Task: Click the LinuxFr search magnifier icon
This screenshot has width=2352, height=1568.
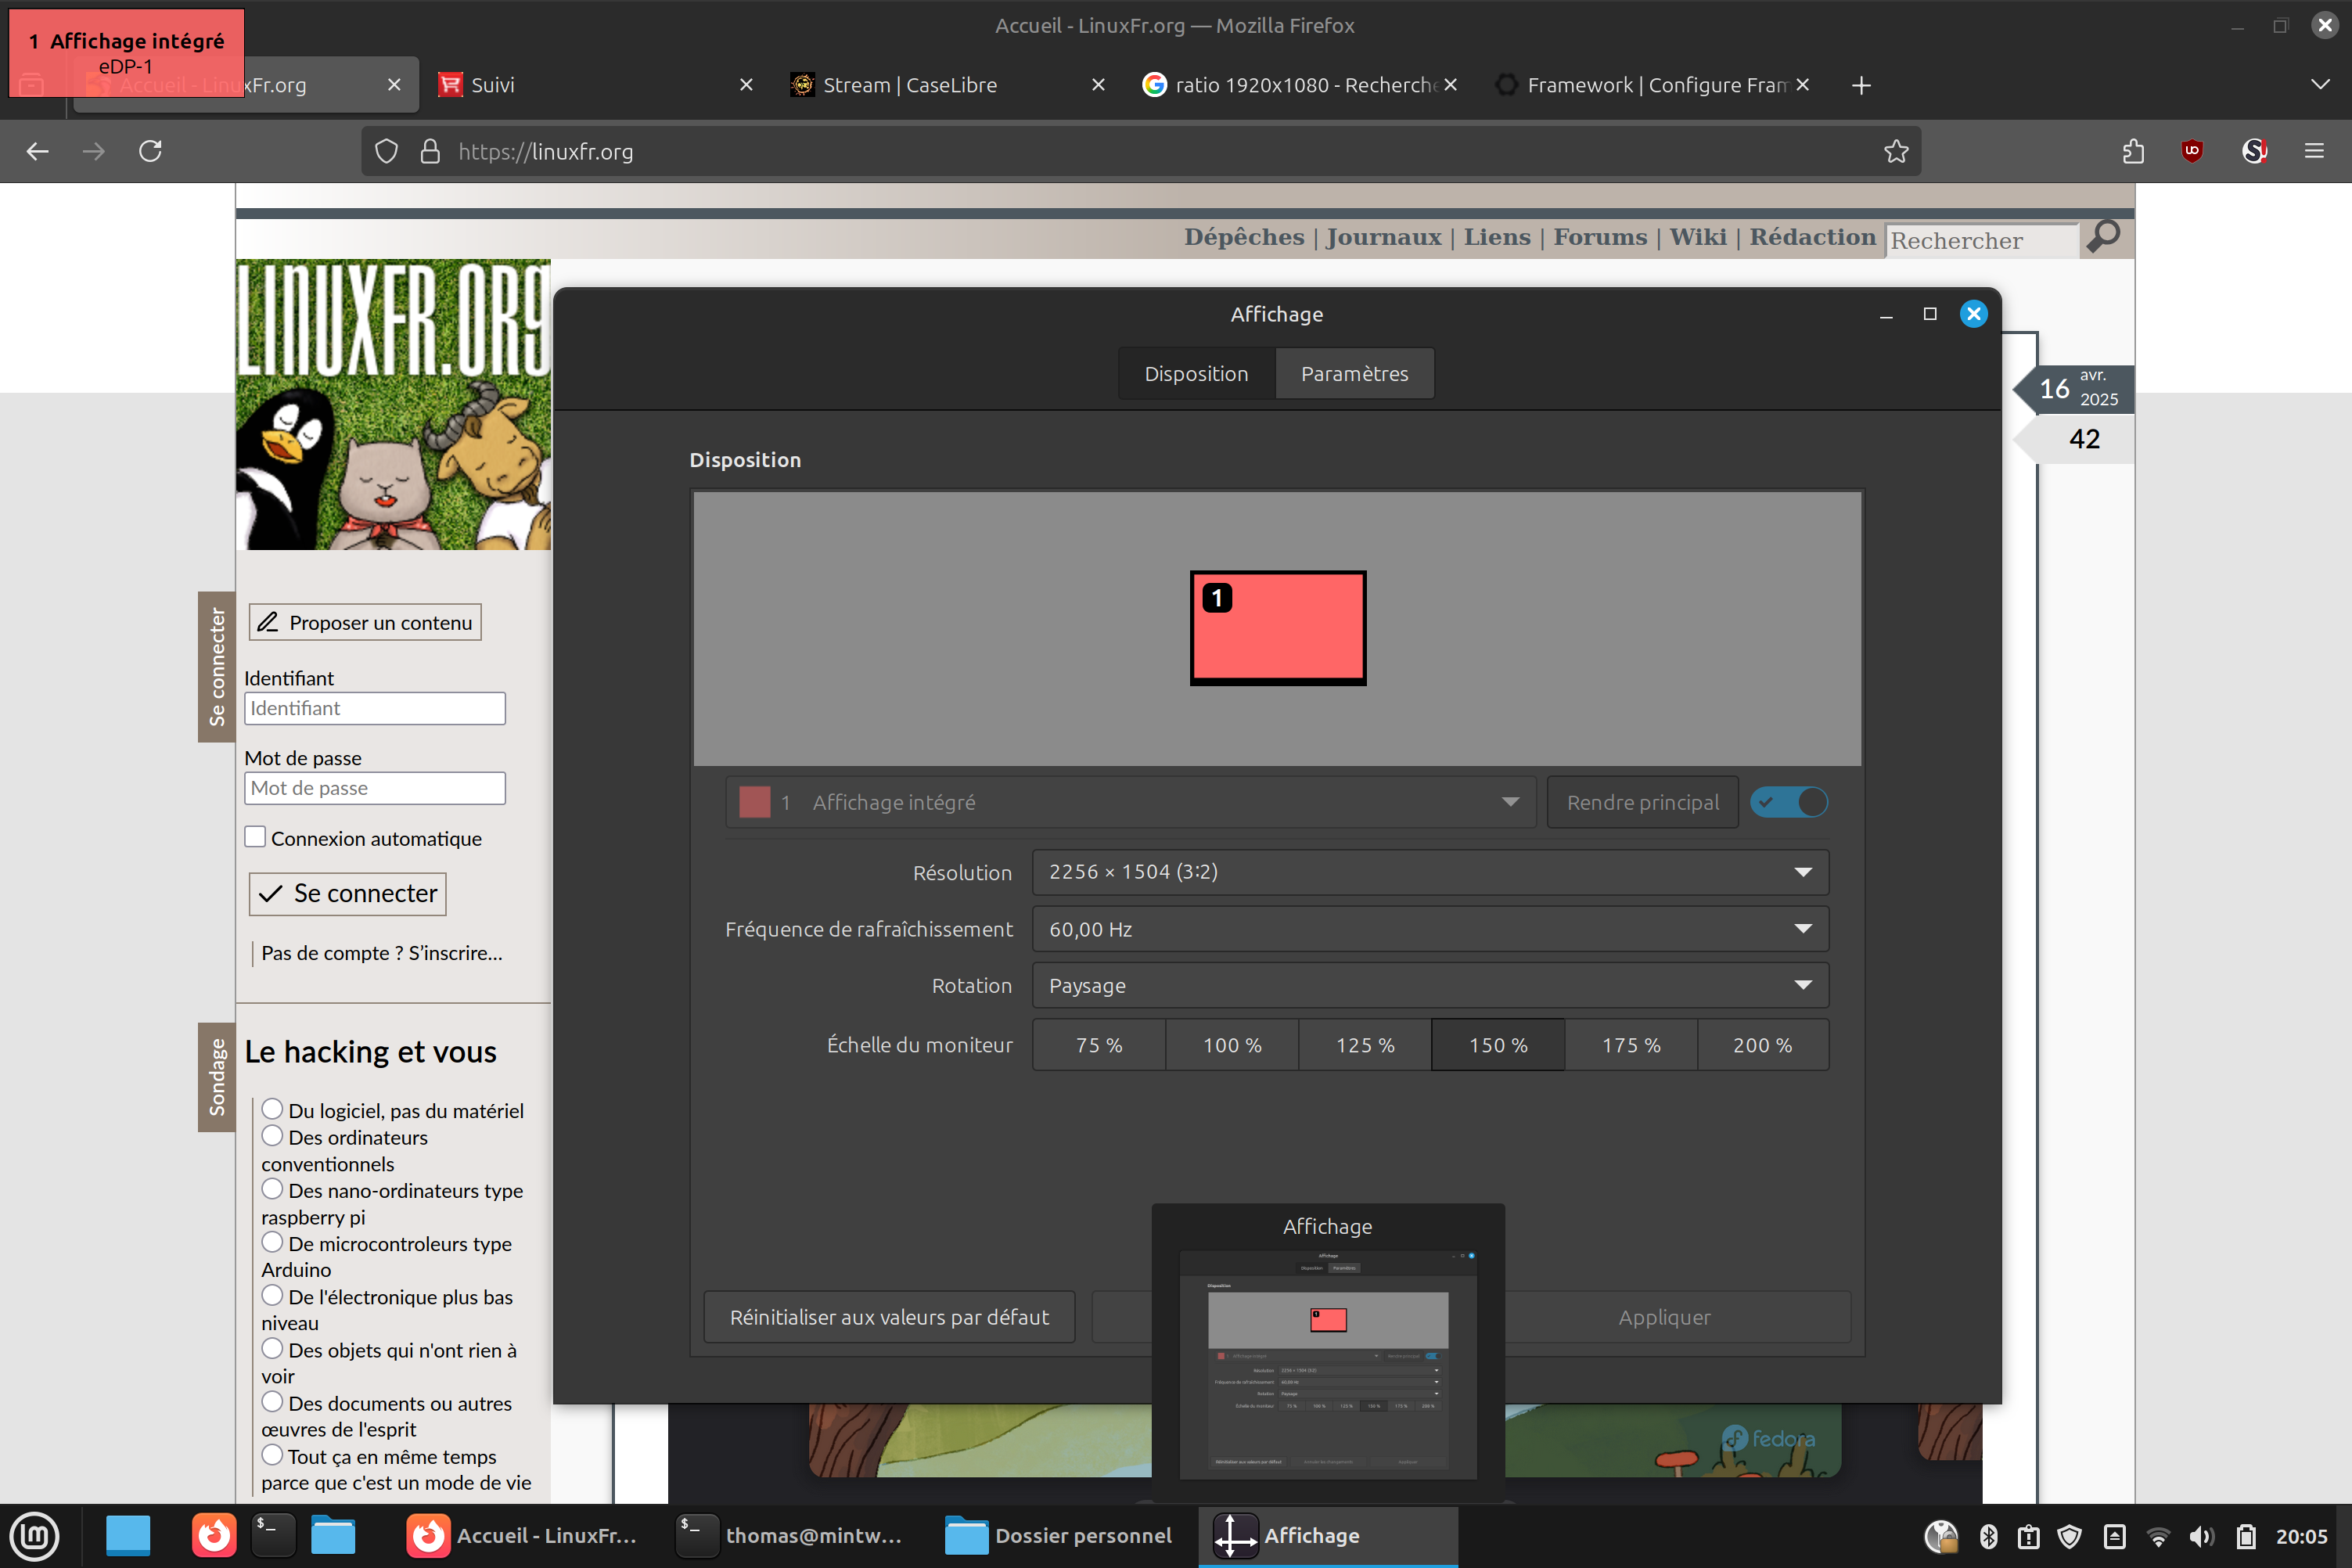Action: (2104, 237)
